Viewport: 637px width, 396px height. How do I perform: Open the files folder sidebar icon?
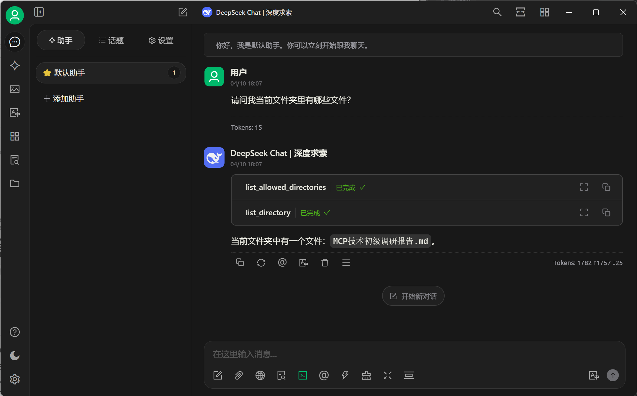[x=15, y=183]
